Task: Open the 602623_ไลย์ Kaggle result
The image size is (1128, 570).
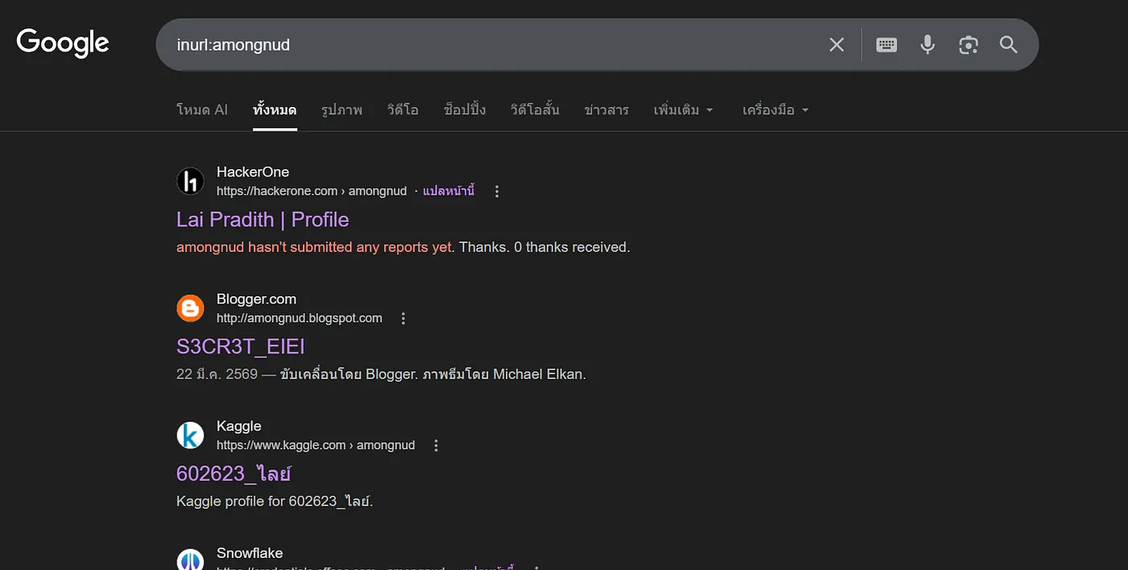Action: (x=234, y=473)
